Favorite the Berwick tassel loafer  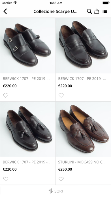6,179
